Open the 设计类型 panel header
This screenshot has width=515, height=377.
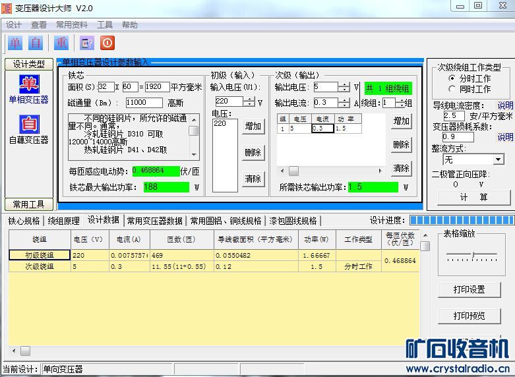(29, 64)
